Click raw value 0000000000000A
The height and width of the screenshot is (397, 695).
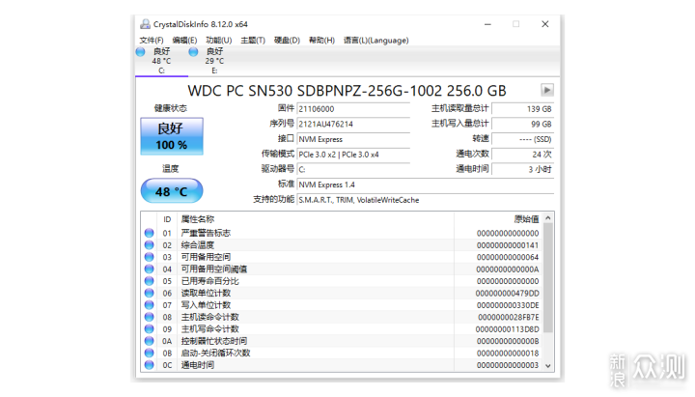[x=508, y=269]
